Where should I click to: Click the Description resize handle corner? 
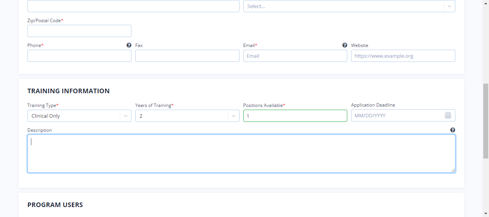point(453,170)
